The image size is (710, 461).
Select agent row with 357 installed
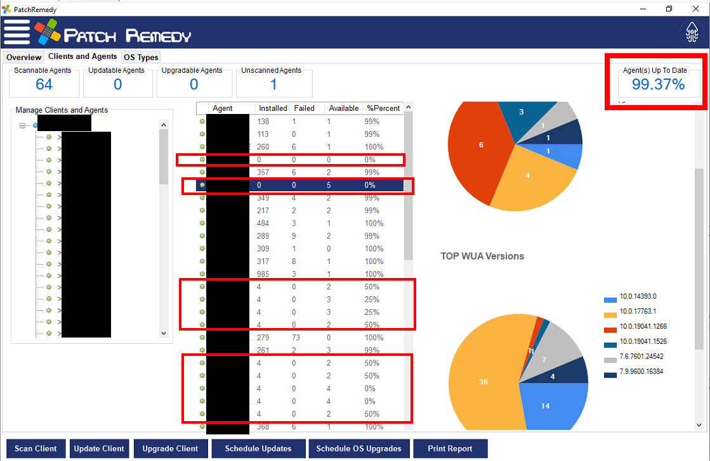299,172
